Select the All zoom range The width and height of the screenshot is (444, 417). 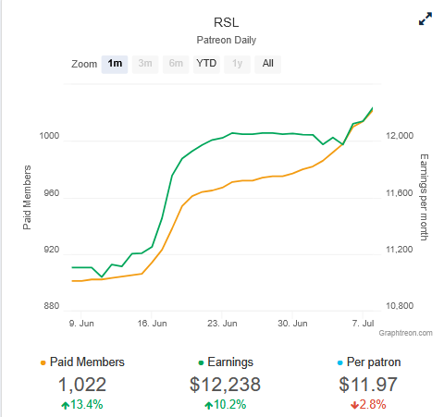coord(267,64)
